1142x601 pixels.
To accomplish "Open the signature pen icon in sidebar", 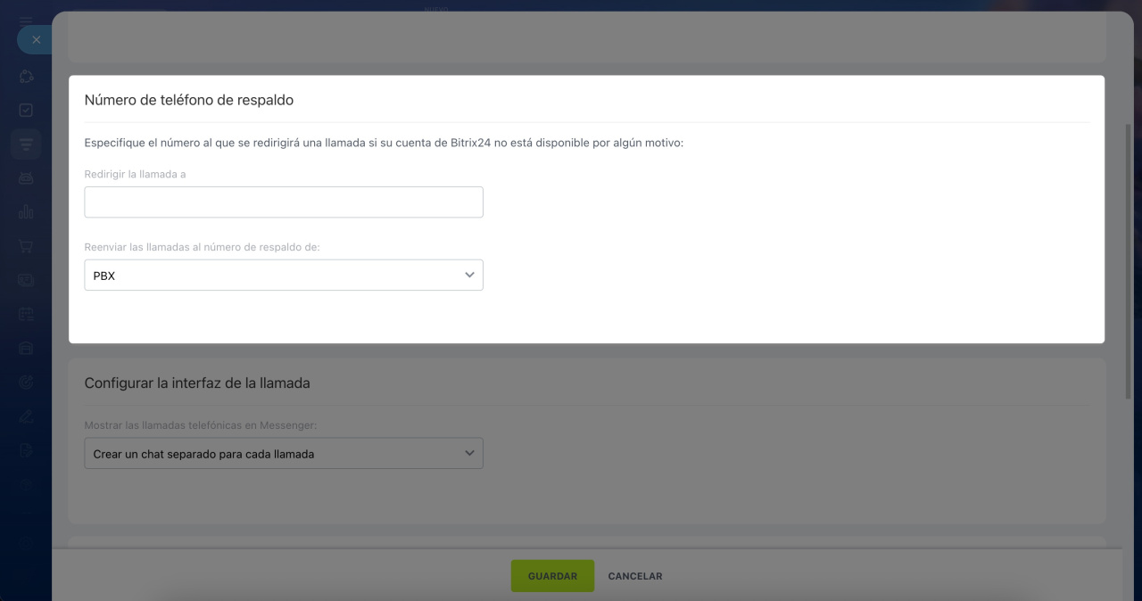I will (x=26, y=416).
